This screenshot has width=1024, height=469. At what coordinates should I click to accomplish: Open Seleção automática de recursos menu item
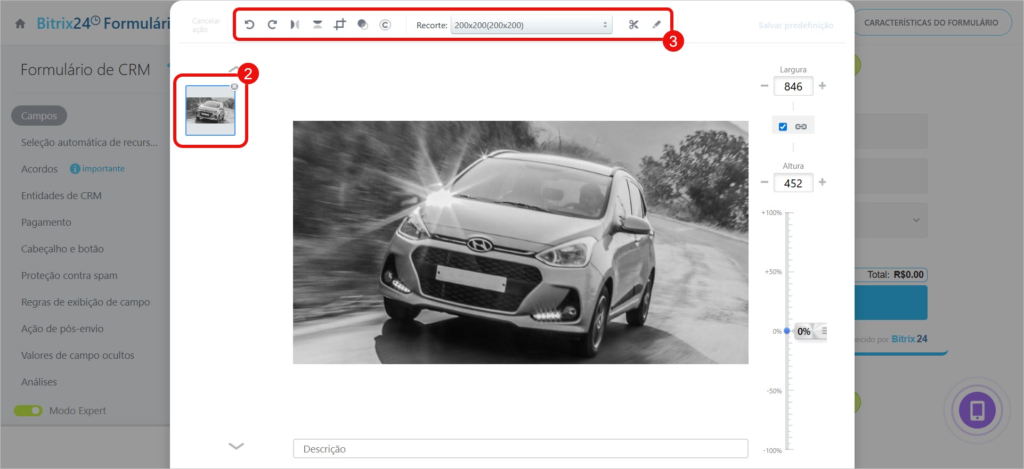90,142
